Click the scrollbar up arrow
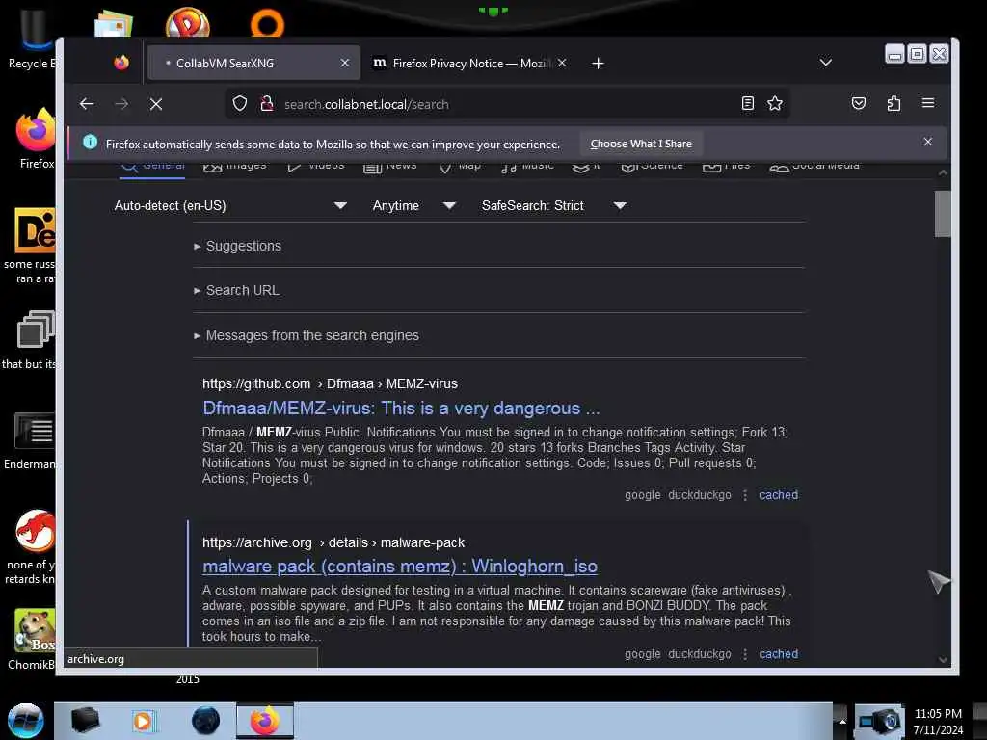 click(x=943, y=172)
